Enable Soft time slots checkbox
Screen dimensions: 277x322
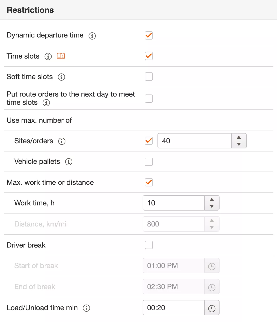149,77
